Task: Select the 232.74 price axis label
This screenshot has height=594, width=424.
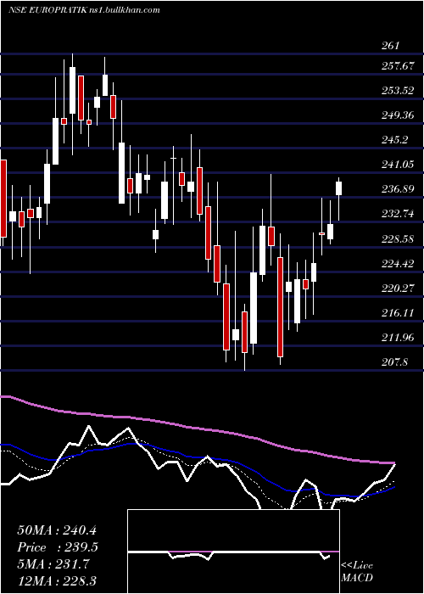Action: click(x=398, y=214)
